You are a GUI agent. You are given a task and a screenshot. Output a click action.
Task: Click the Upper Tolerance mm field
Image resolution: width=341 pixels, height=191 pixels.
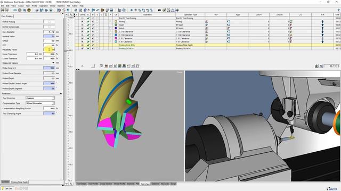(33, 54)
